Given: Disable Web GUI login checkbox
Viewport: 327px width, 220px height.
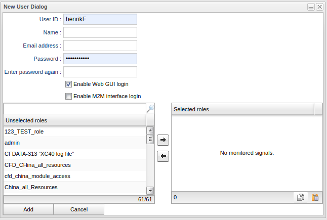Looking at the screenshot, I should click(x=68, y=84).
